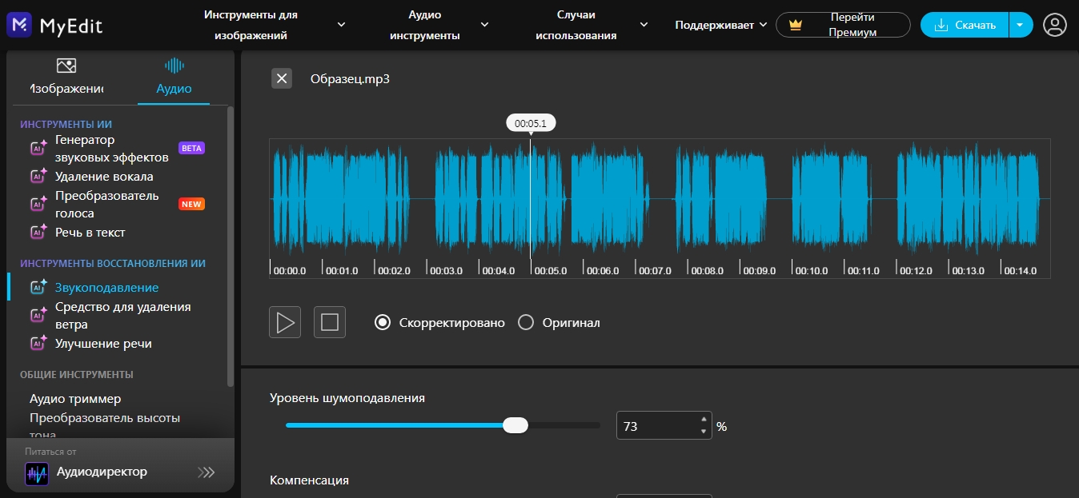Click the Перейти Премиум button

[843, 25]
